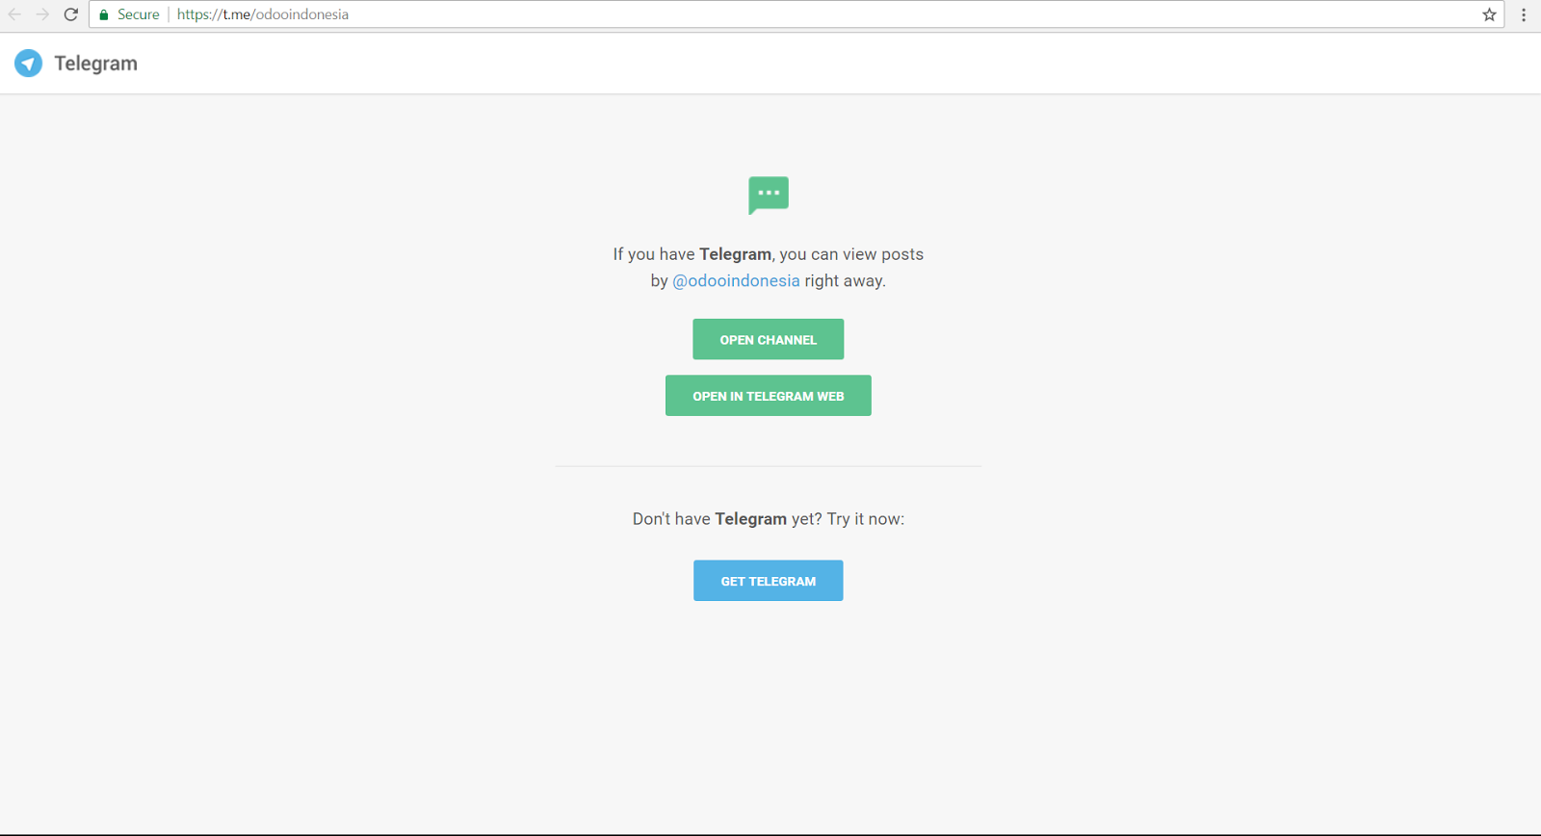
Task: Reload the page with refresh icon
Action: pos(70,14)
